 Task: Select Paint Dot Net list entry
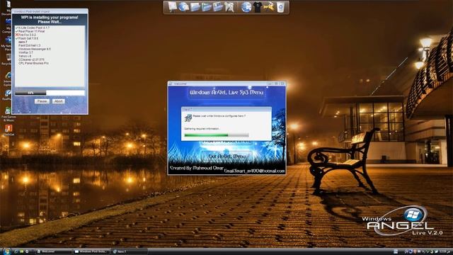pos(30,45)
